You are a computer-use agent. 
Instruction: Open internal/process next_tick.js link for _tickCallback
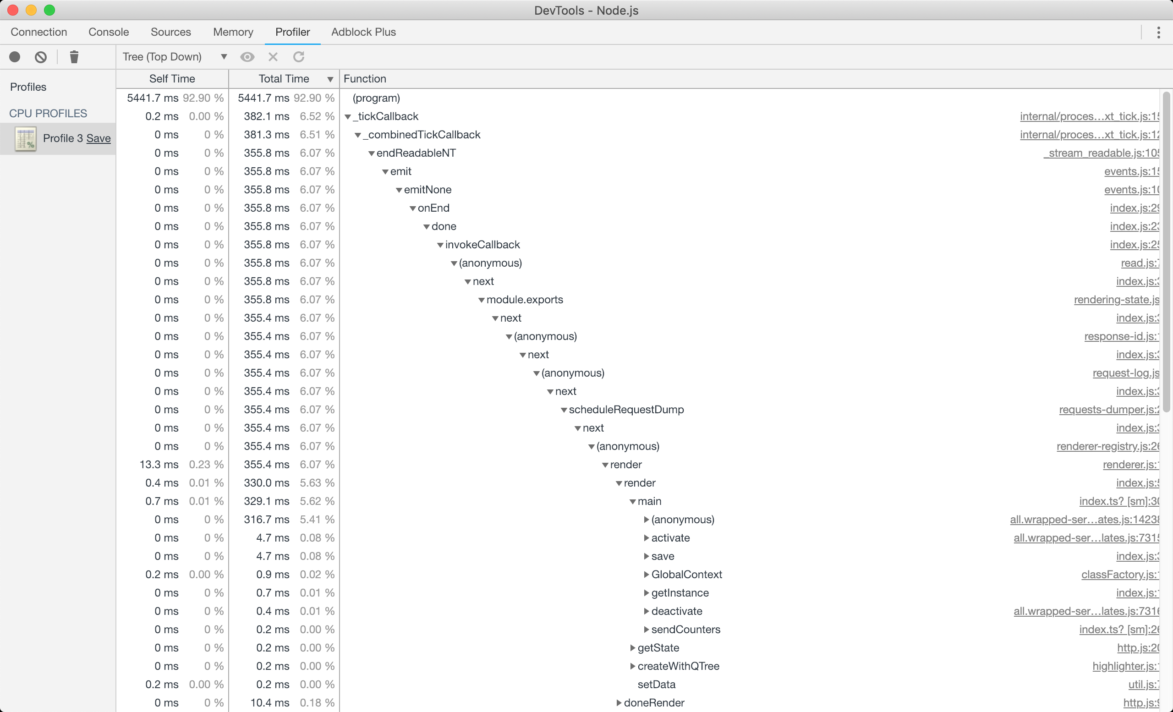tap(1089, 116)
